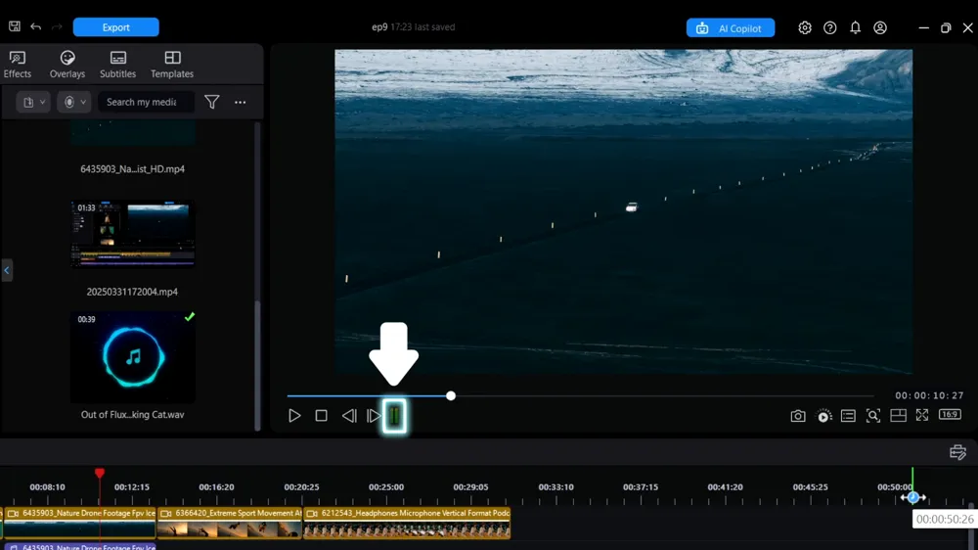
Task: Focus the Search my media field
Action: [x=146, y=102]
